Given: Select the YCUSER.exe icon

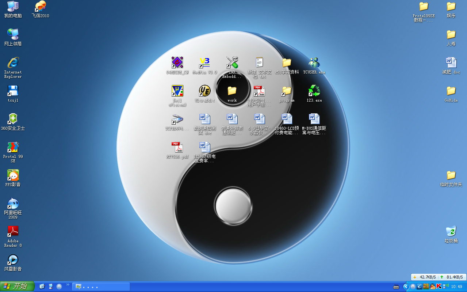Looking at the screenshot, I should [x=314, y=63].
